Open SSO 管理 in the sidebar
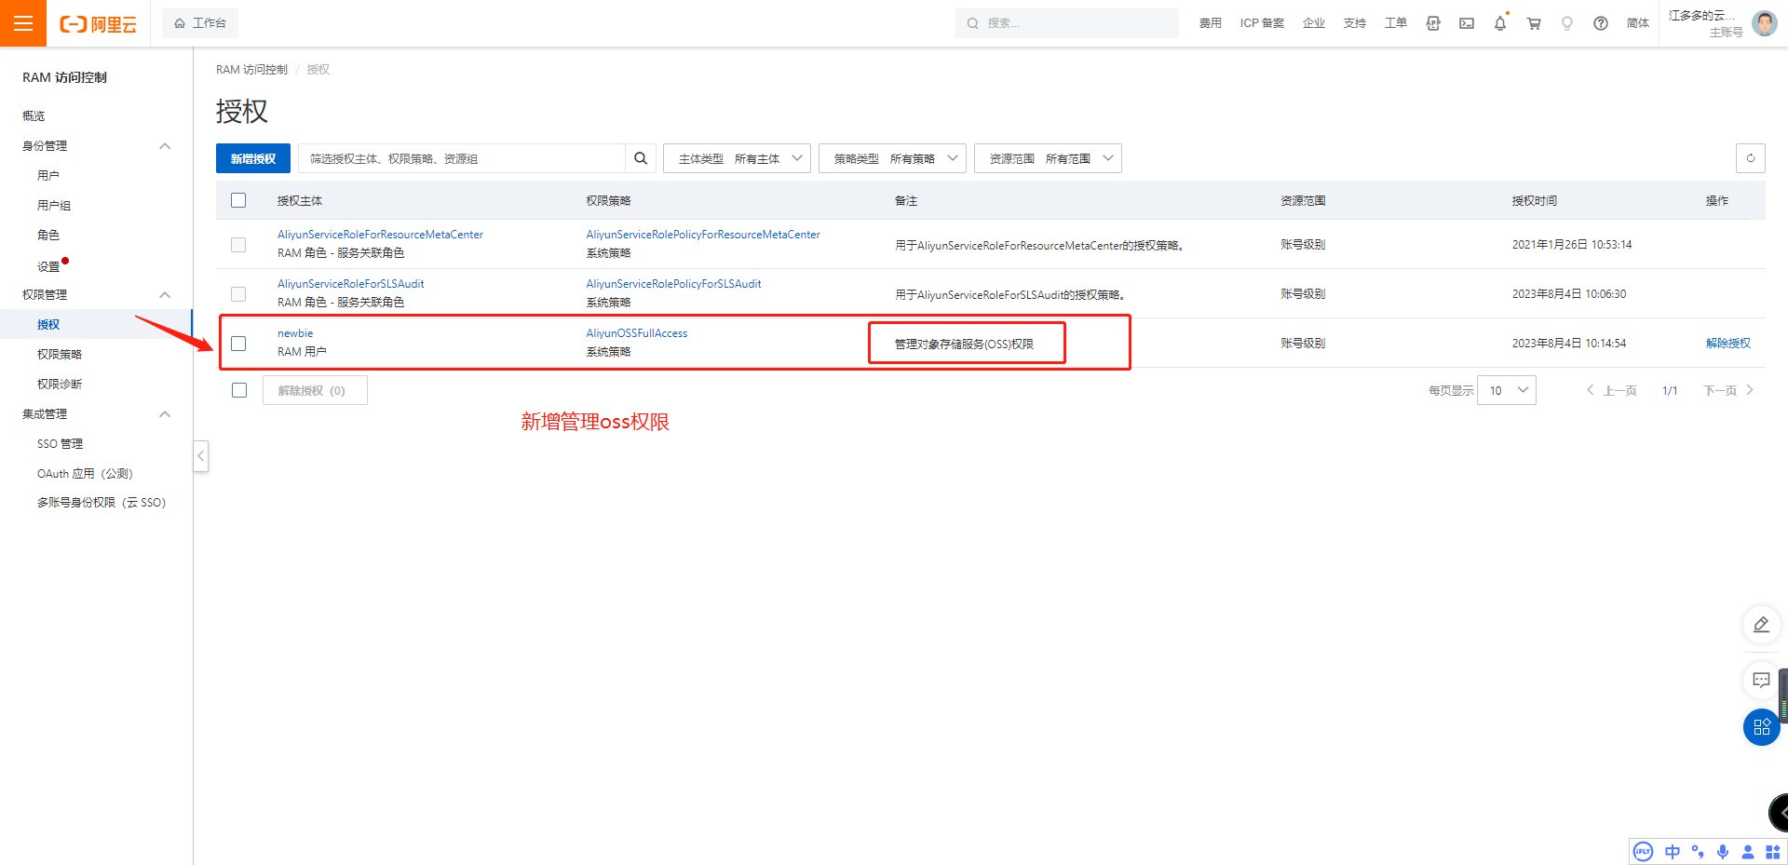The image size is (1788, 865). tap(61, 444)
